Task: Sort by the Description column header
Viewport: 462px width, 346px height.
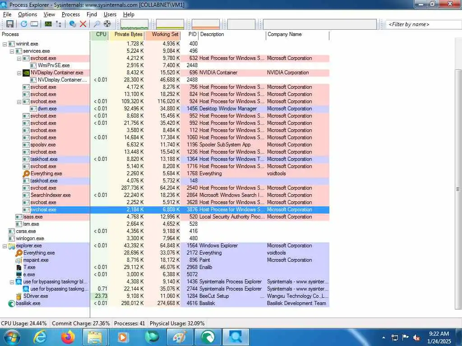Action: pyautogui.click(x=232, y=34)
